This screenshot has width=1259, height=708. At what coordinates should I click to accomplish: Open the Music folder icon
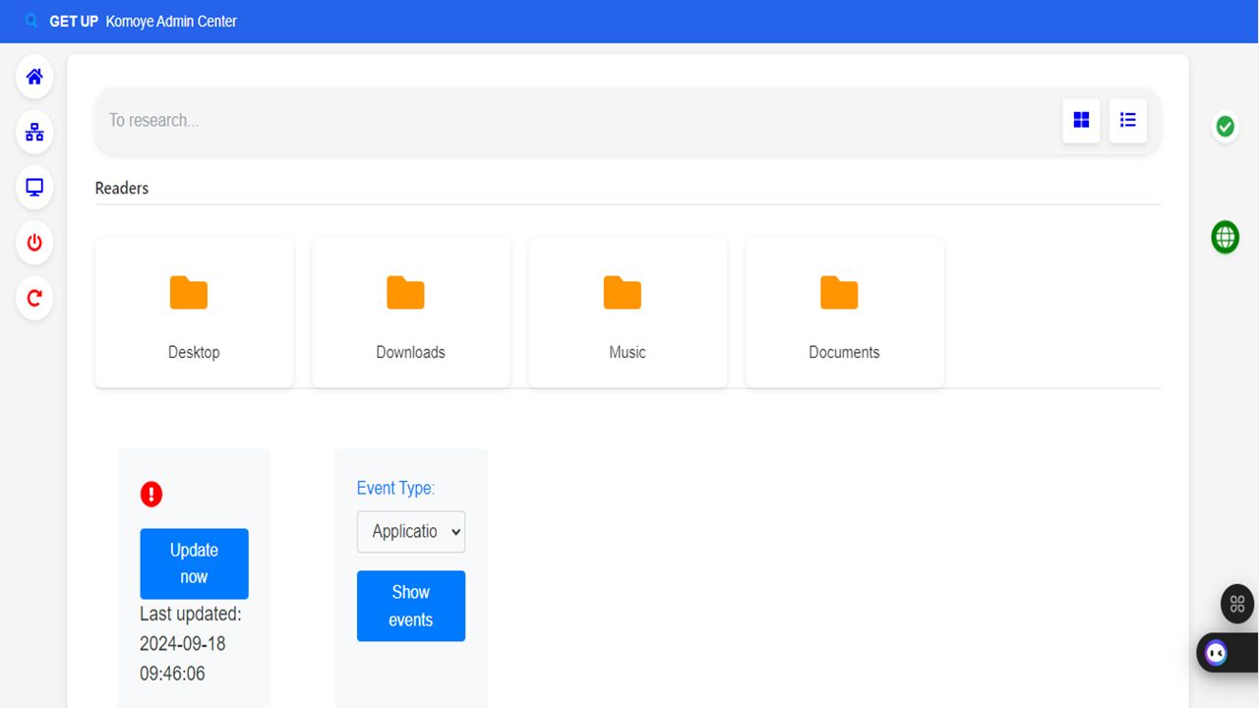tap(623, 292)
